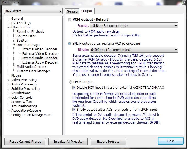Open Custom Filter Manager
Image resolution: width=187 pixels, height=149 pixels.
pos(33,71)
